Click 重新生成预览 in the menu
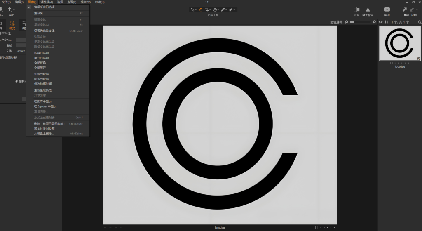Image resolution: width=422 pixels, height=231 pixels. (43, 90)
